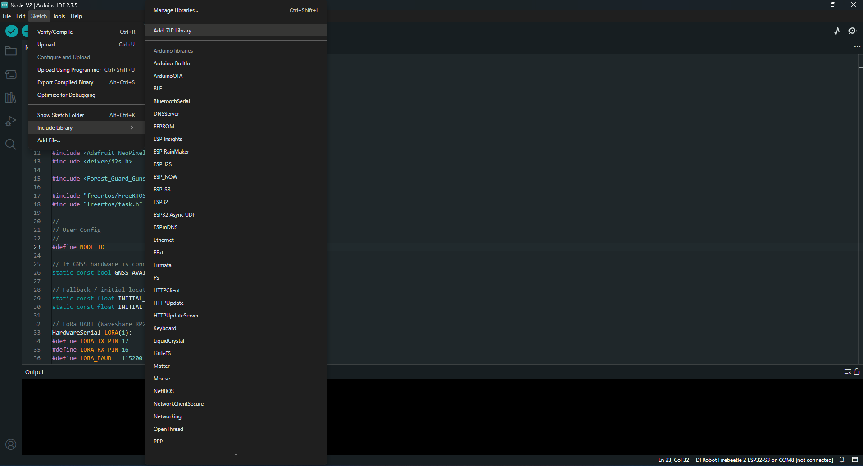Open the Debug sidebar icon
Image resolution: width=863 pixels, height=466 pixels.
11,121
